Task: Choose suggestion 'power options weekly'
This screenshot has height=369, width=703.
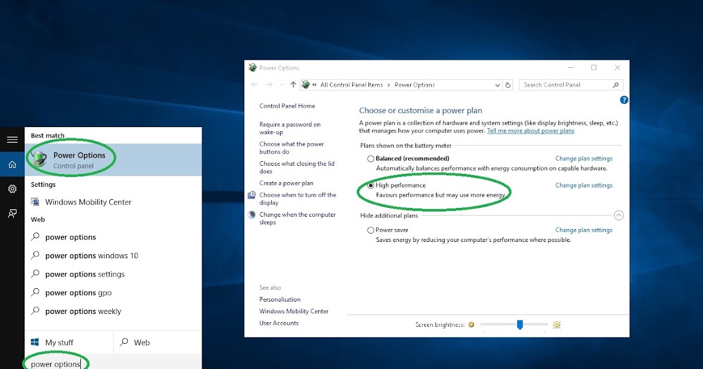Action: click(x=113, y=312)
